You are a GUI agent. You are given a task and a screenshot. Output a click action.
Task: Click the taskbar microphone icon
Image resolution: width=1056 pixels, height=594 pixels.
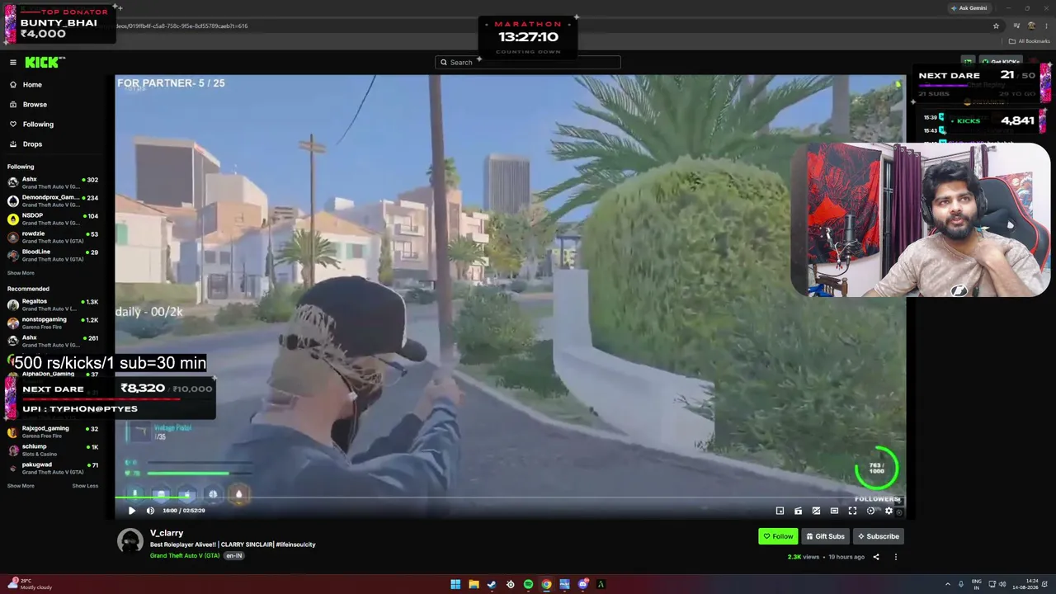coord(961,585)
